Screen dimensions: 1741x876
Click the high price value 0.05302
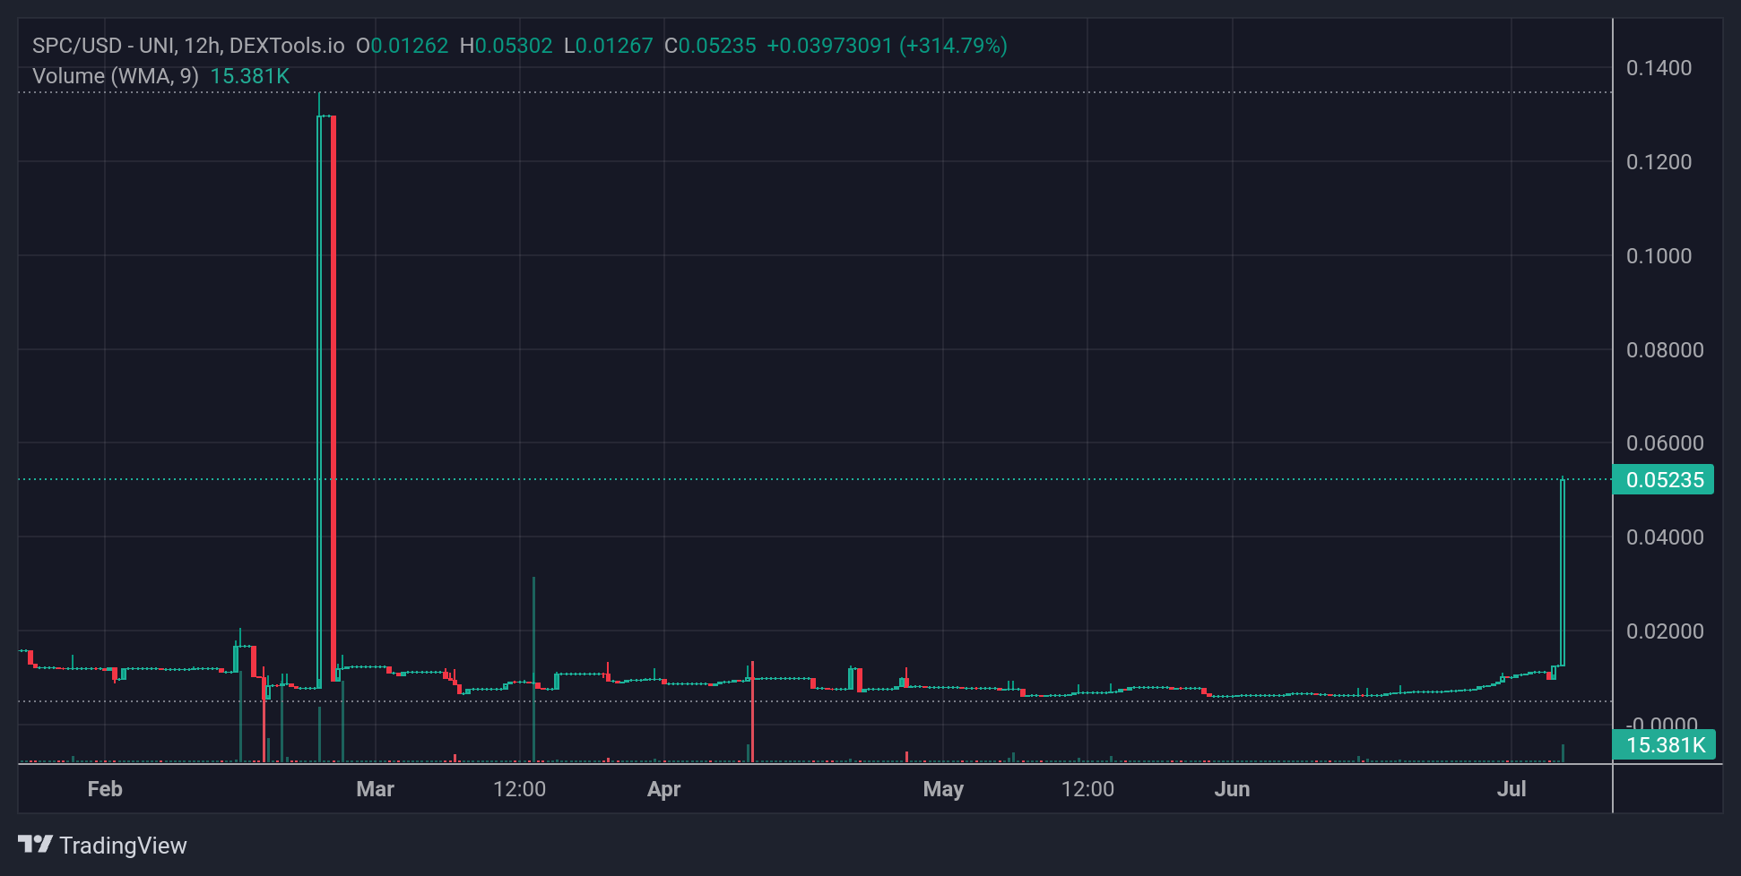514,46
